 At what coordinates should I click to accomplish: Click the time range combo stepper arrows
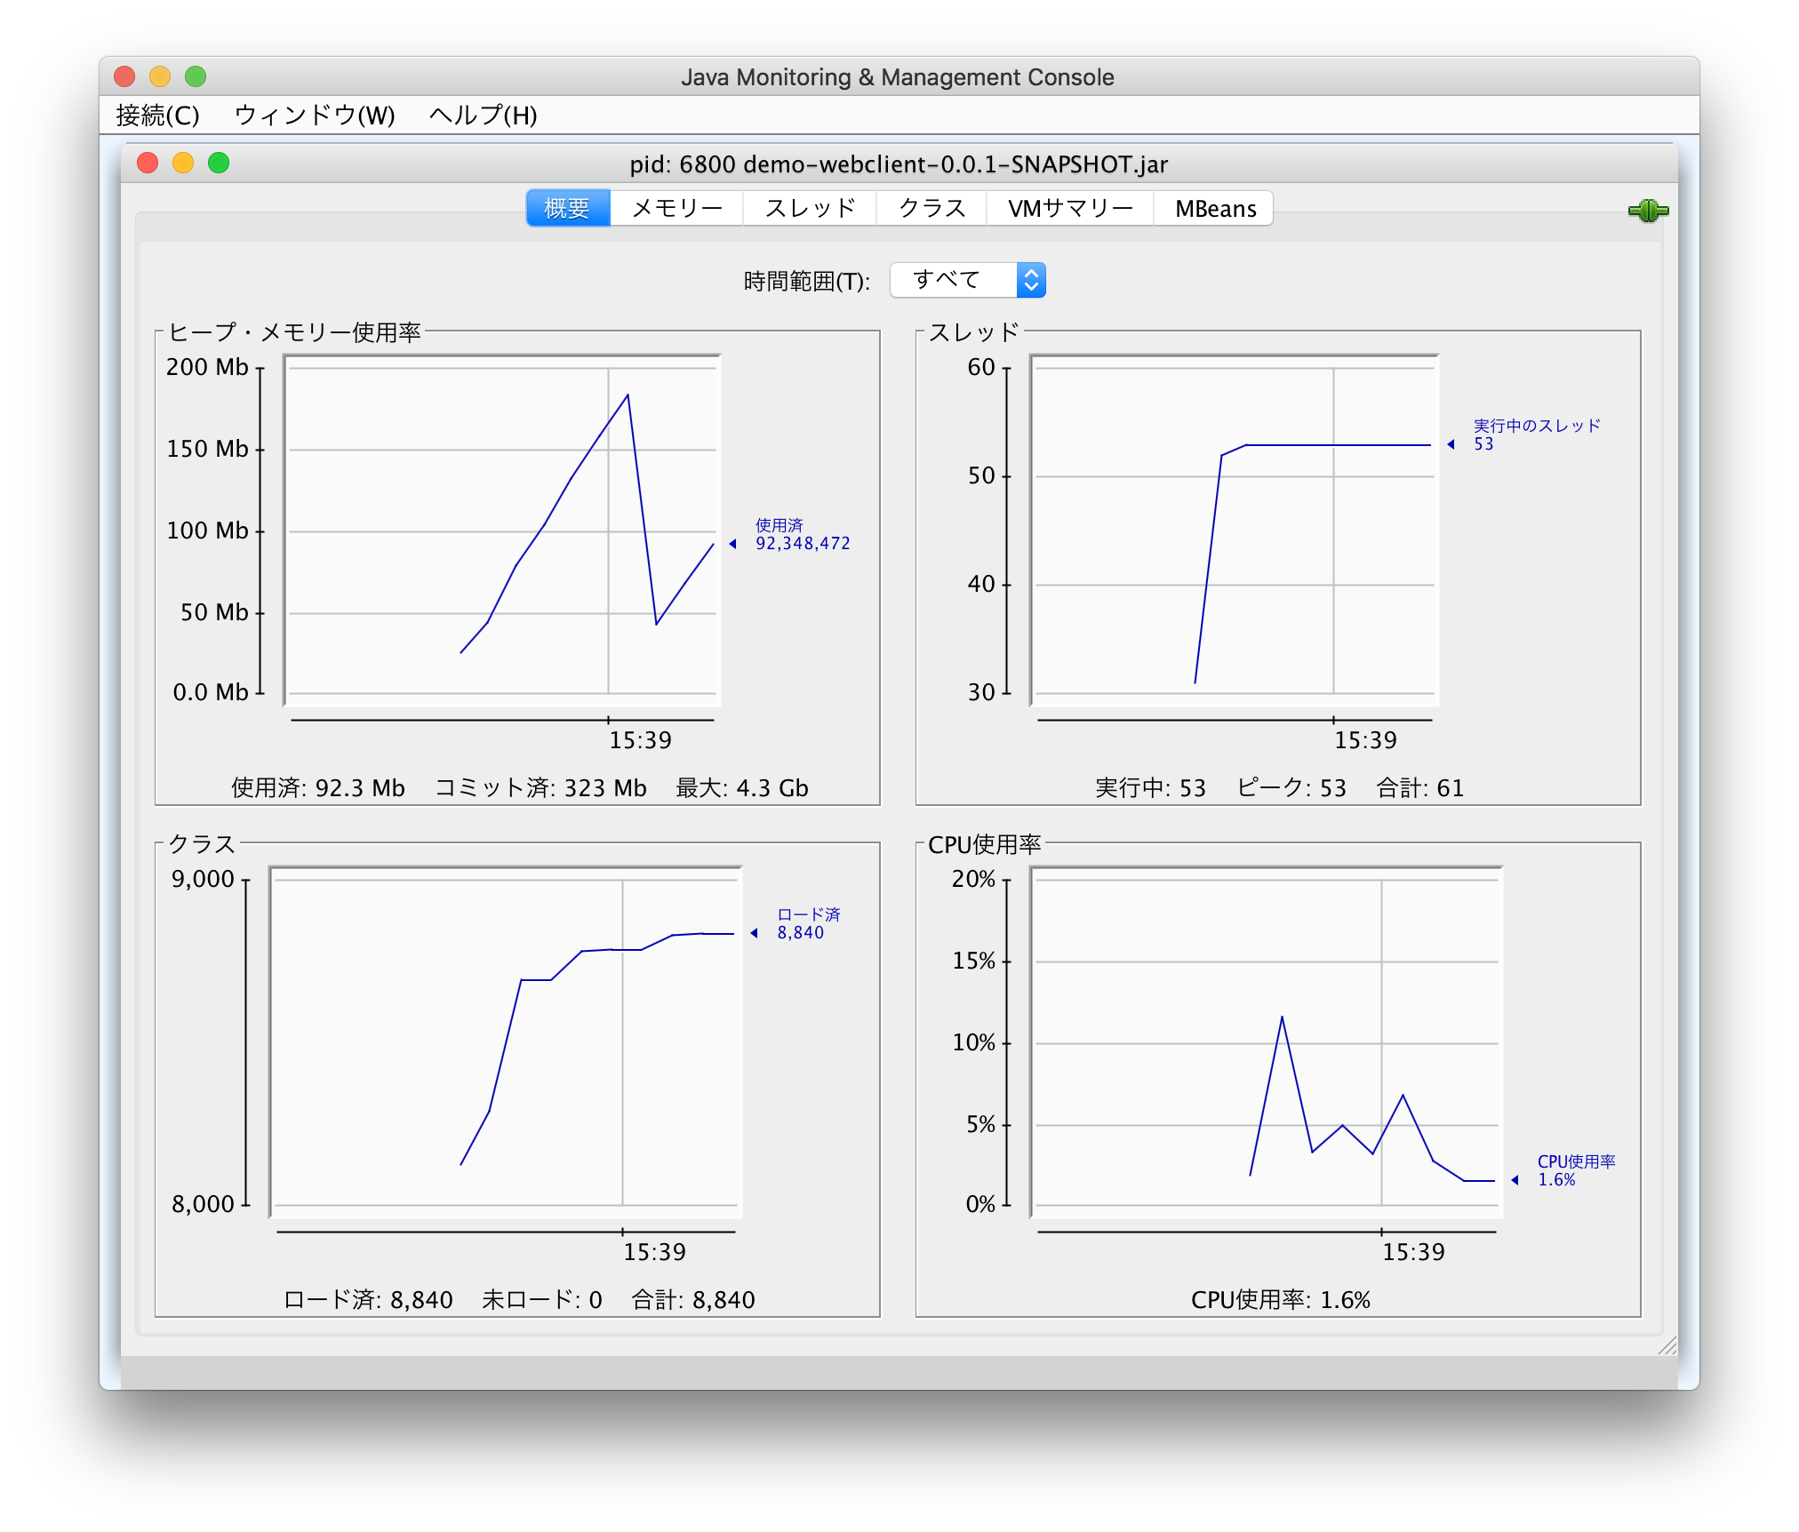tap(1030, 279)
